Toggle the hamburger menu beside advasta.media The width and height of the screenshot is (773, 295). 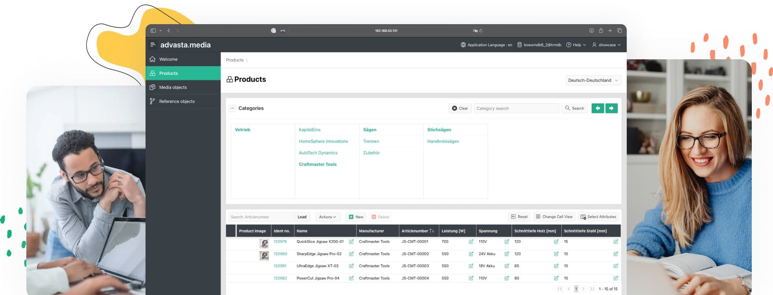(x=153, y=45)
